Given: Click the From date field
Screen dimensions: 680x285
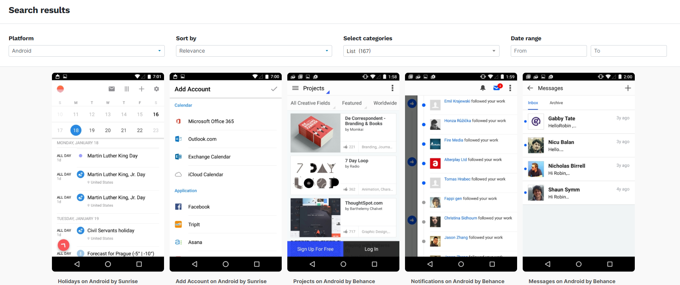Looking at the screenshot, I should 548,51.
